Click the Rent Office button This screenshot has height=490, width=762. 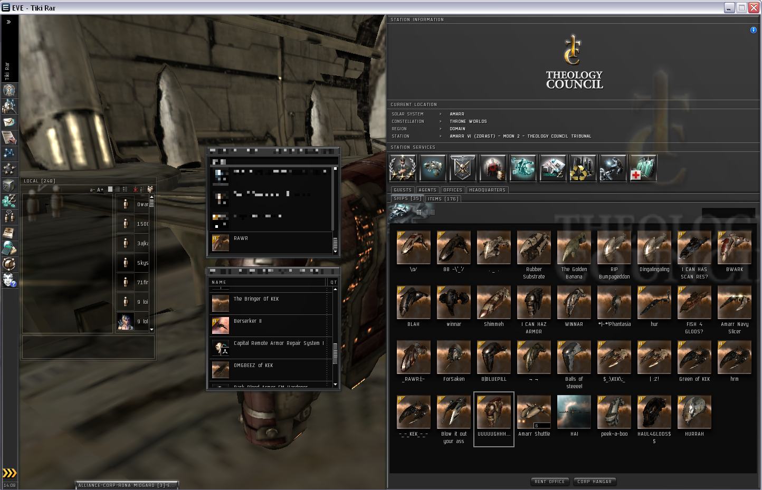click(x=550, y=482)
